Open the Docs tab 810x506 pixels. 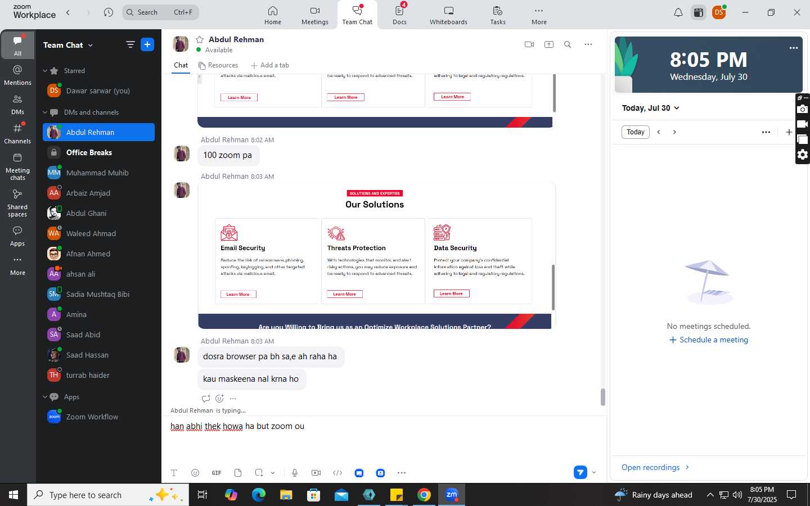click(400, 15)
